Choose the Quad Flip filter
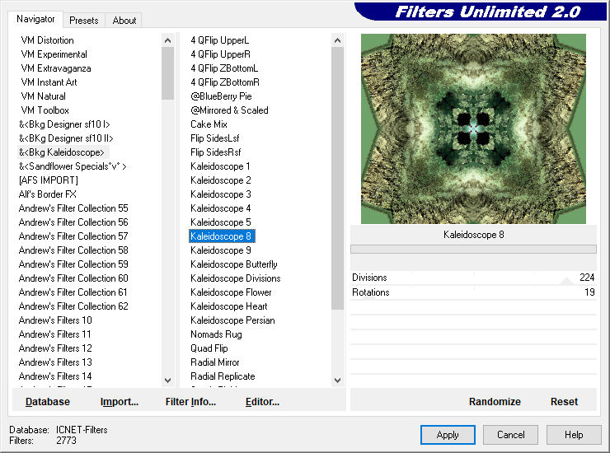 pos(209,348)
